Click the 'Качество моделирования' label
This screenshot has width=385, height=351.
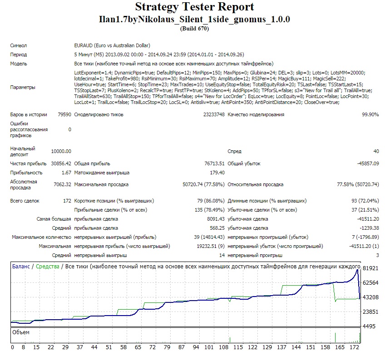click(x=256, y=114)
